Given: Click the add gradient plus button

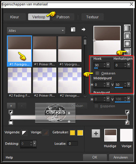Looking at the screenshot, I should tap(11, 106).
